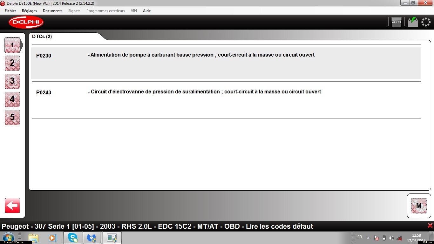Go to step 4 sidebar button
The width and height of the screenshot is (434, 244).
pyautogui.click(x=12, y=99)
